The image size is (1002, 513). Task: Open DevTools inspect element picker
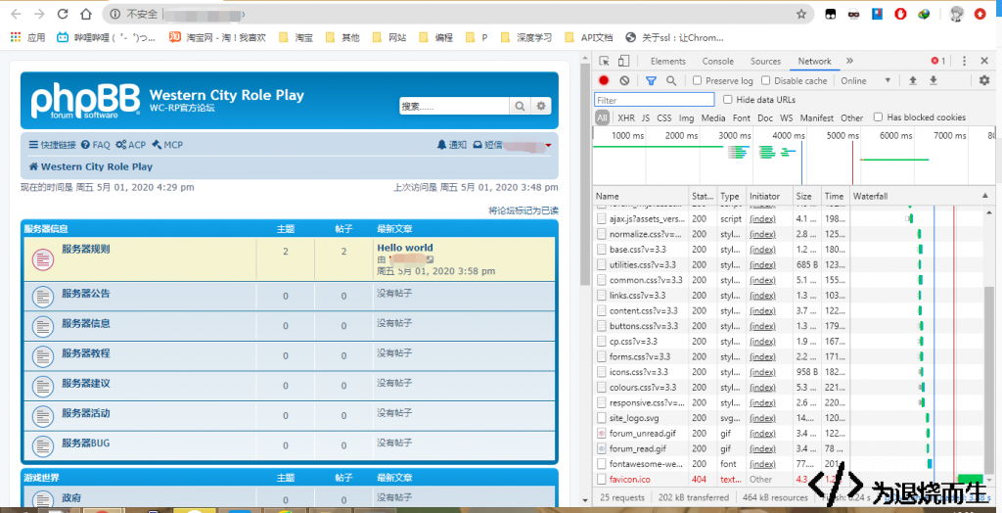(x=605, y=61)
